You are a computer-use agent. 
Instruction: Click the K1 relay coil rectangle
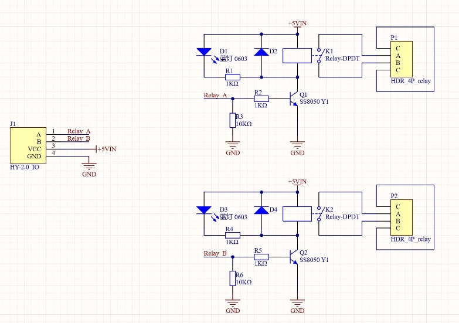tap(297, 56)
